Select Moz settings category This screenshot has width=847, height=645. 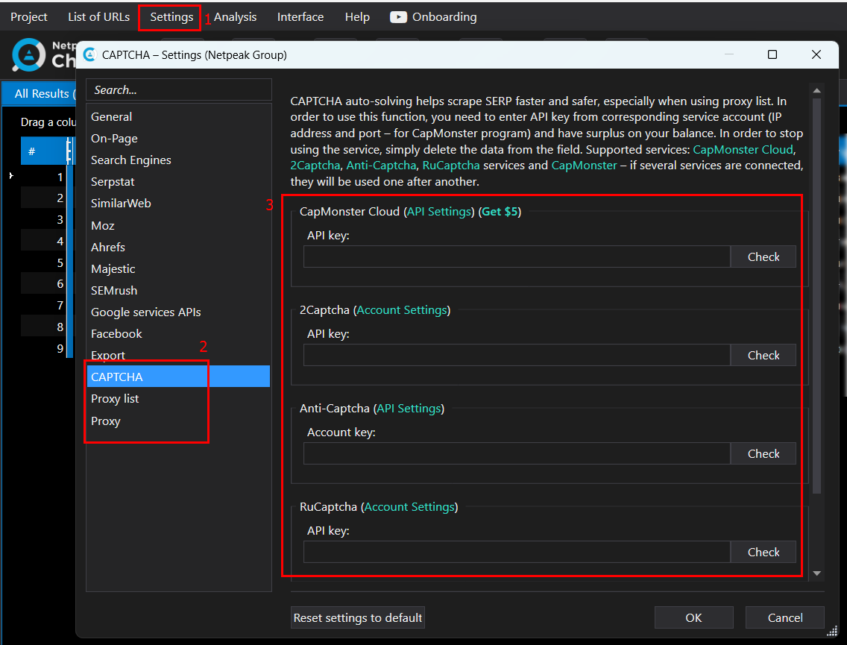click(178, 225)
